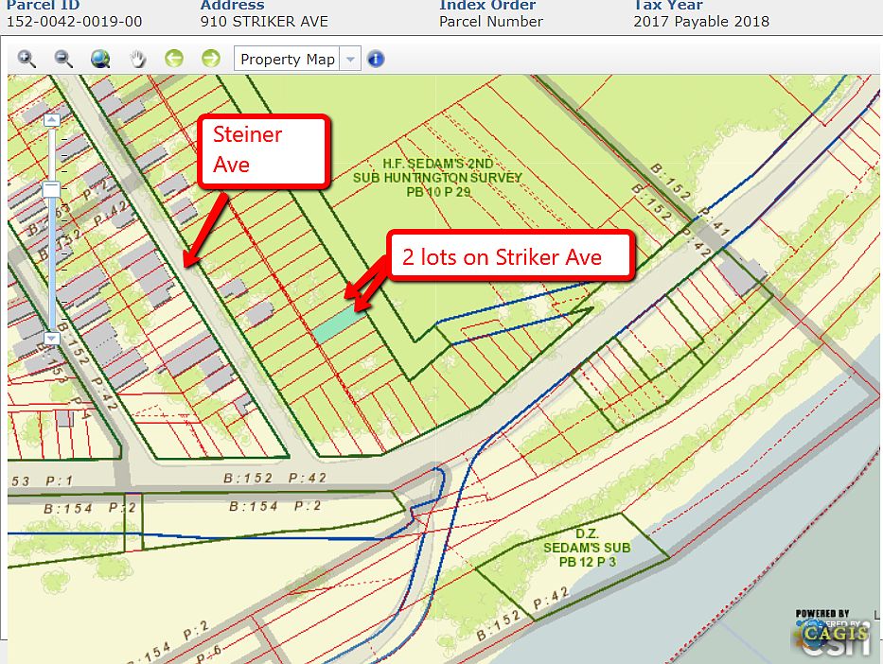Click zoom slider down arrow button

(x=52, y=339)
